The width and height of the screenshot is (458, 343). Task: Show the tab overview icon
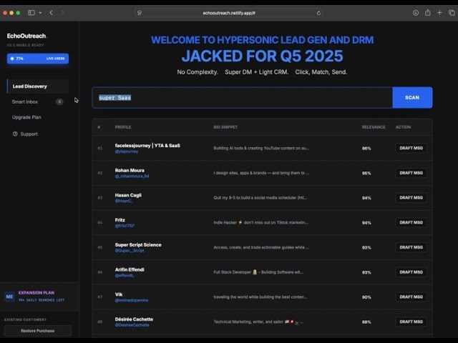452,13
